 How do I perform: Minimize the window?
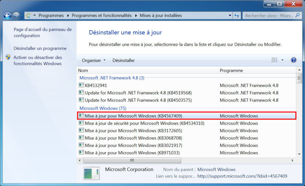pos(269,4)
